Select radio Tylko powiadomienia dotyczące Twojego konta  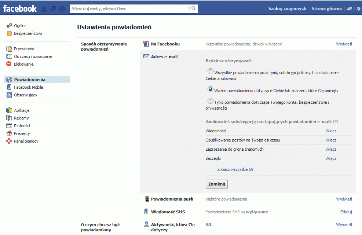tap(210, 101)
